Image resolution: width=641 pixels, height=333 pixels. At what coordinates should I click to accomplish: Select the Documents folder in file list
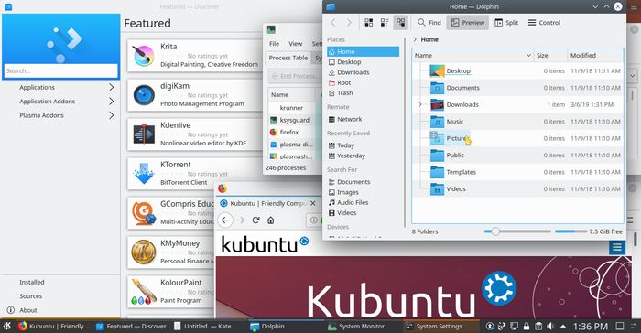(462, 88)
